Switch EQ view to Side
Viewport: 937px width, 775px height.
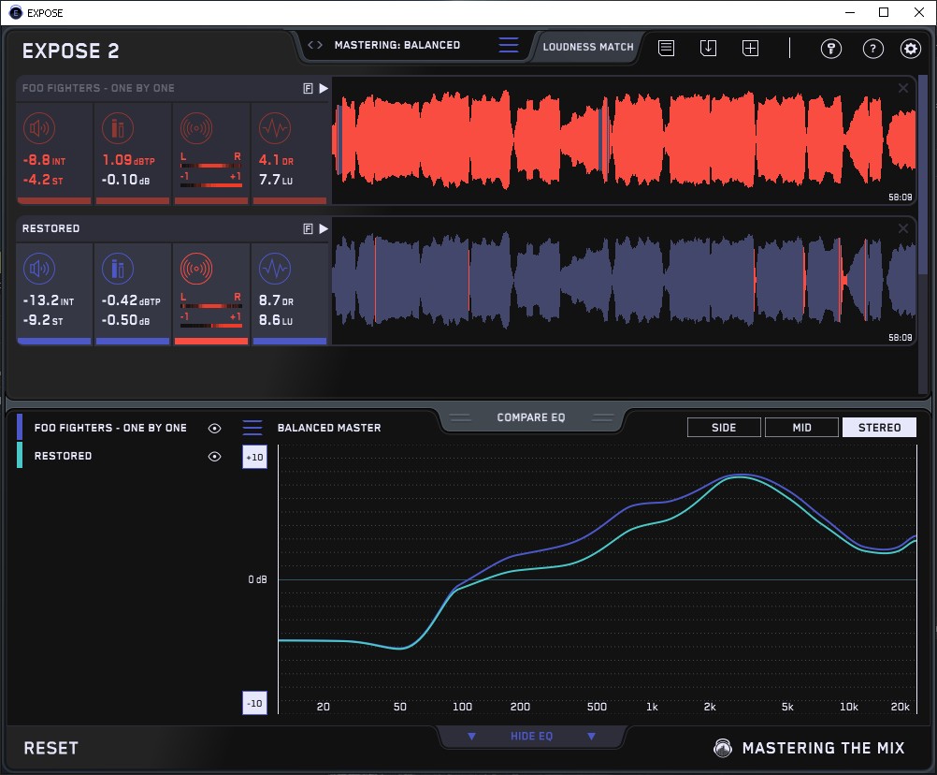pos(724,428)
